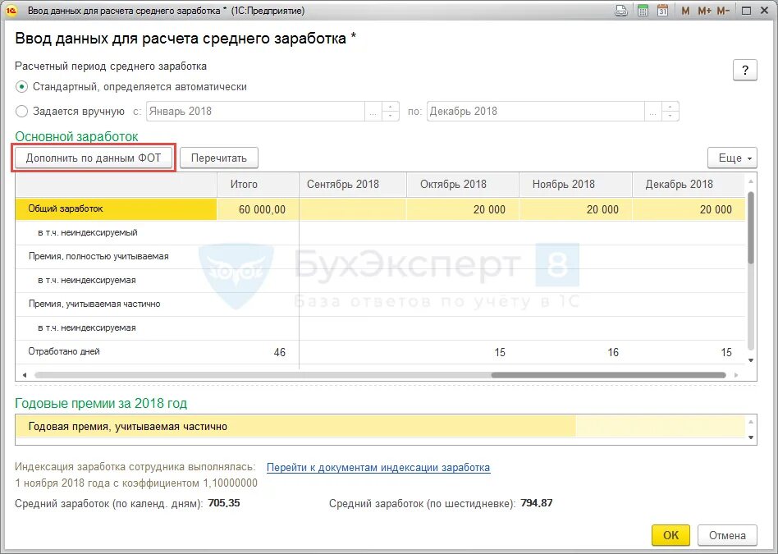Click the 16 days cell for Ноябрь

coord(575,352)
